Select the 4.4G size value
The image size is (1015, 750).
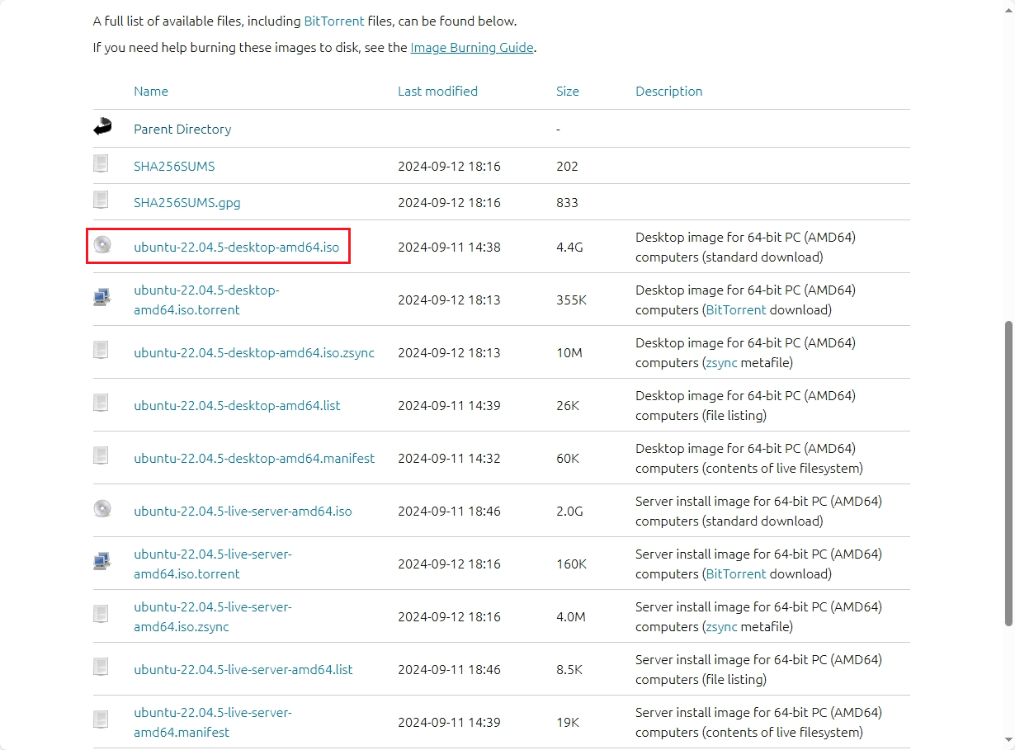569,247
